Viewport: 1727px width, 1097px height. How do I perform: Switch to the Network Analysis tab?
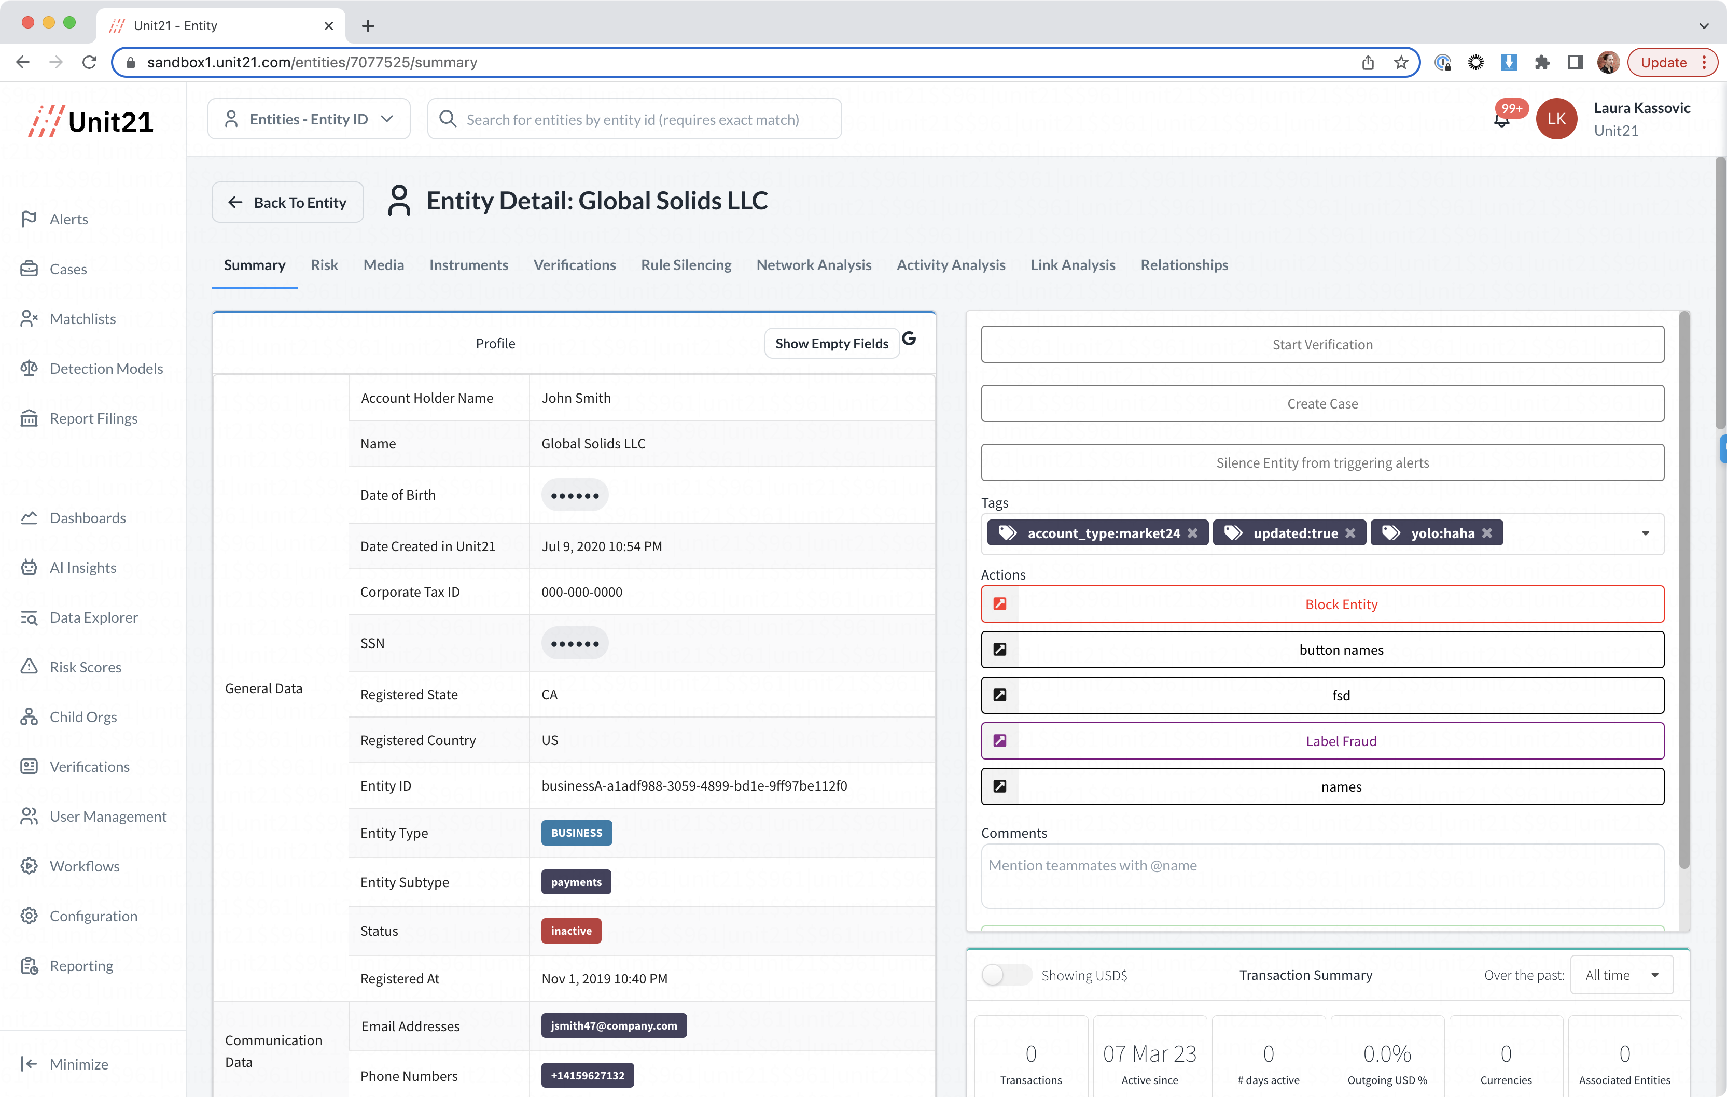[813, 264]
